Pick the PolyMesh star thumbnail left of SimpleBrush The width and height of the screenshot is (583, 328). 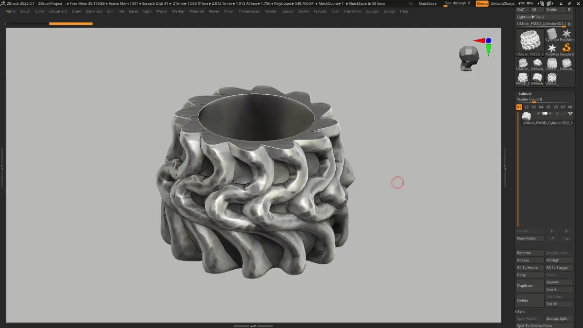552,49
